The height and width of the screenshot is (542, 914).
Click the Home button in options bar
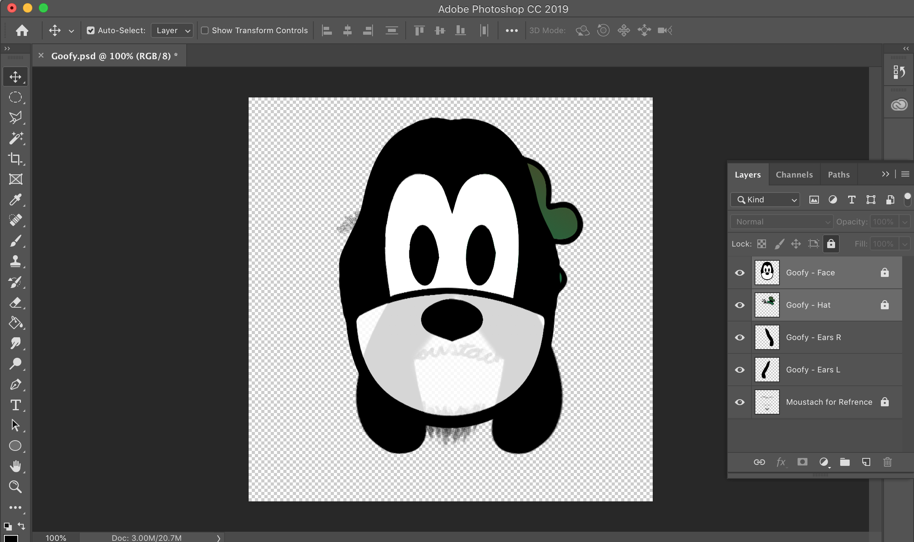[x=22, y=30]
